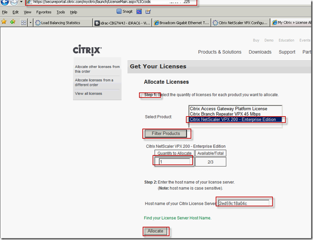Switch to idrac-CBG7W4J iDRAC6 tab
This screenshot has width=313, height=240.
point(123,23)
